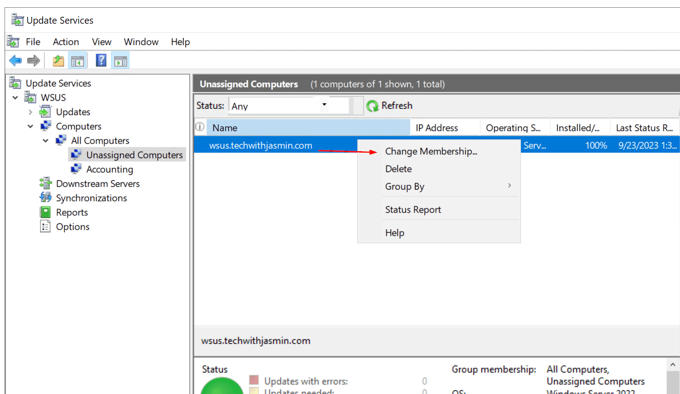This screenshot has width=680, height=394.
Task: Click the Updates node icon
Action: coord(46,112)
